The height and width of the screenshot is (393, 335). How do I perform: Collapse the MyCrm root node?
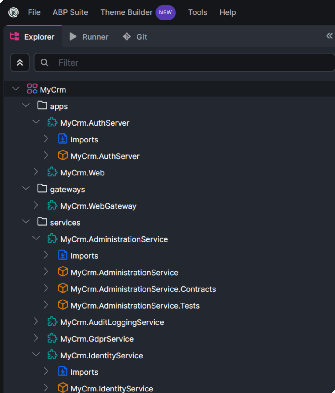click(x=16, y=89)
